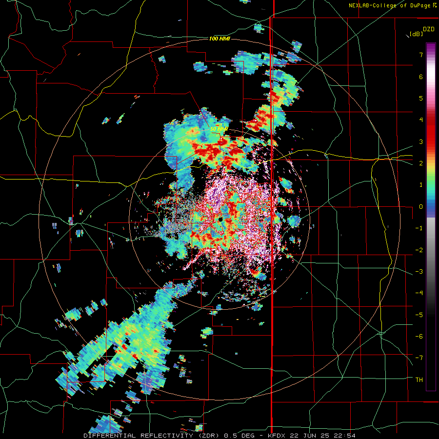The image size is (439, 439).
Task: Click the -5 value on color scale
Action: pos(419,315)
